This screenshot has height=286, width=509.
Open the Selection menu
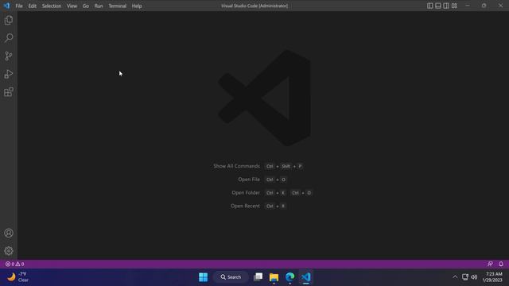[x=51, y=6]
